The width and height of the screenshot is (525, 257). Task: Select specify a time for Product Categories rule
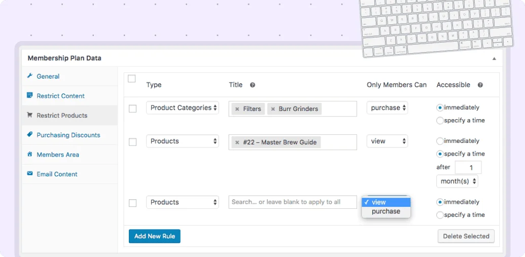pyautogui.click(x=440, y=121)
